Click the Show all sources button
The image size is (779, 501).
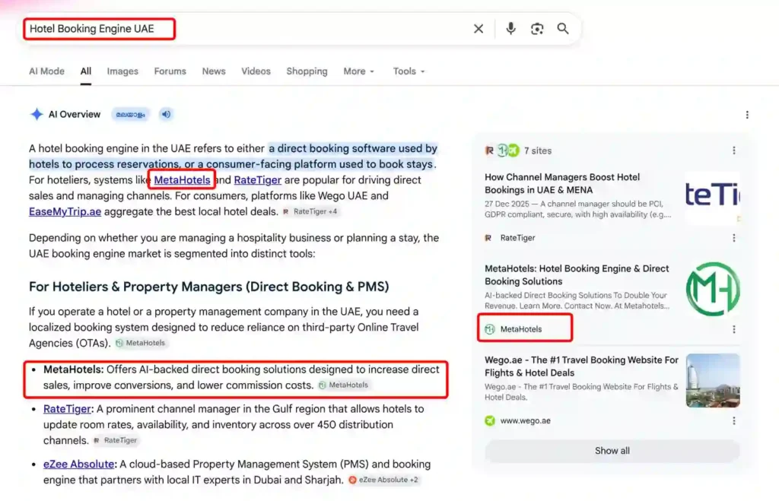612,451
